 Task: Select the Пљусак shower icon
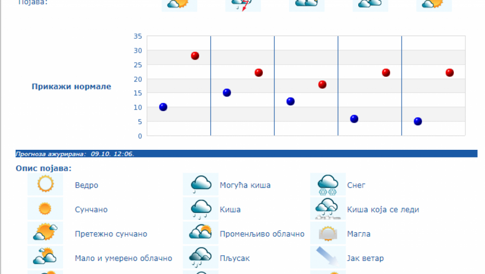pos(201,257)
